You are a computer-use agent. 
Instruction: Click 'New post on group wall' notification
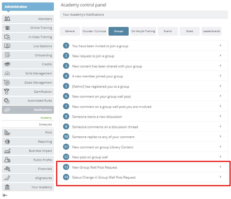(x=90, y=157)
